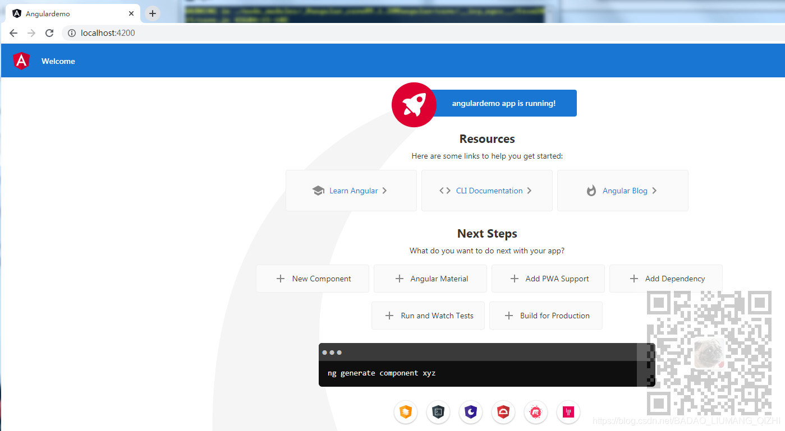785x431 pixels.
Task: Click the plus icon on Add PWA Support
Action: pyautogui.click(x=514, y=279)
